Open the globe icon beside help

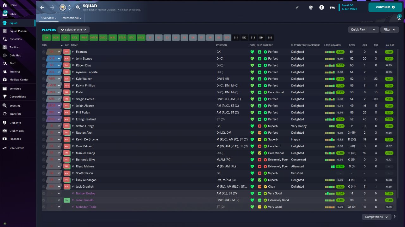(x=311, y=7)
